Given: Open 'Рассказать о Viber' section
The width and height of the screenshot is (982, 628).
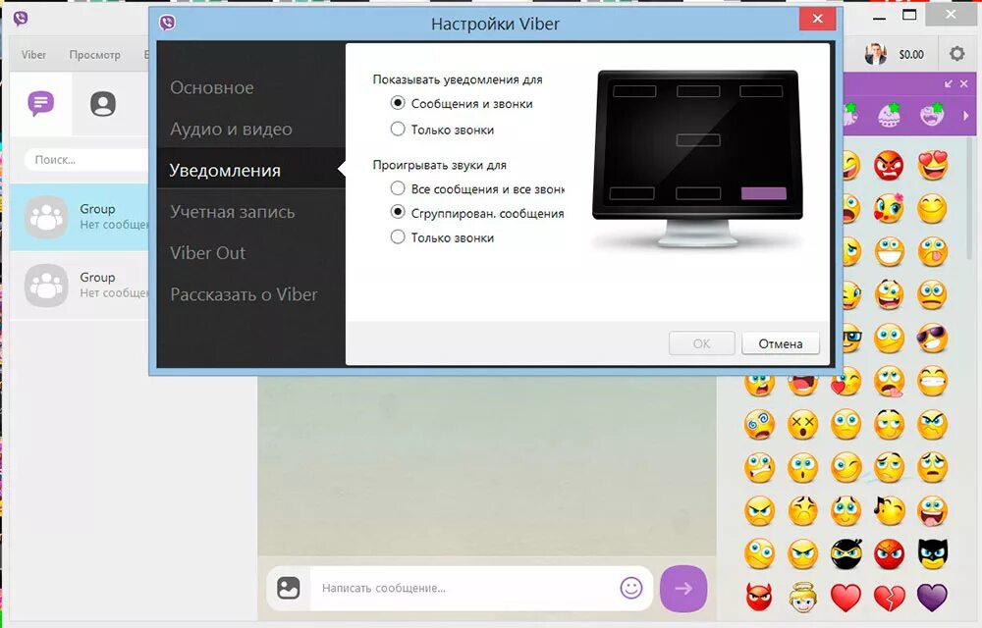Looking at the screenshot, I should tap(244, 294).
